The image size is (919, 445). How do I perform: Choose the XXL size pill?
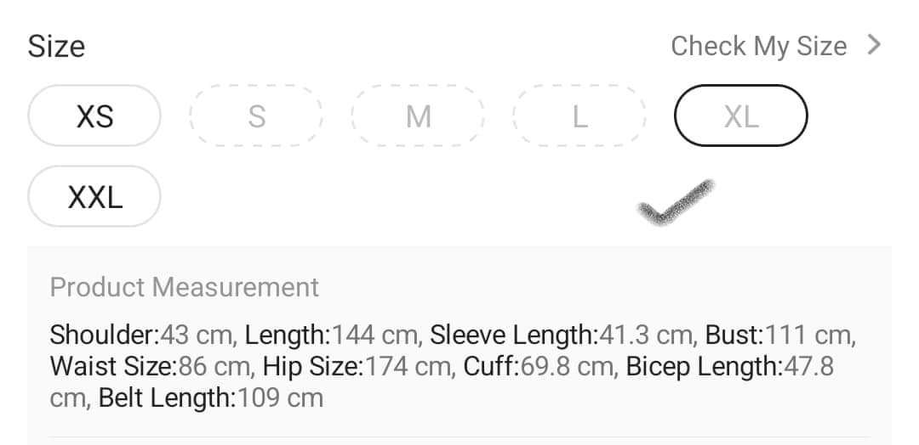94,196
